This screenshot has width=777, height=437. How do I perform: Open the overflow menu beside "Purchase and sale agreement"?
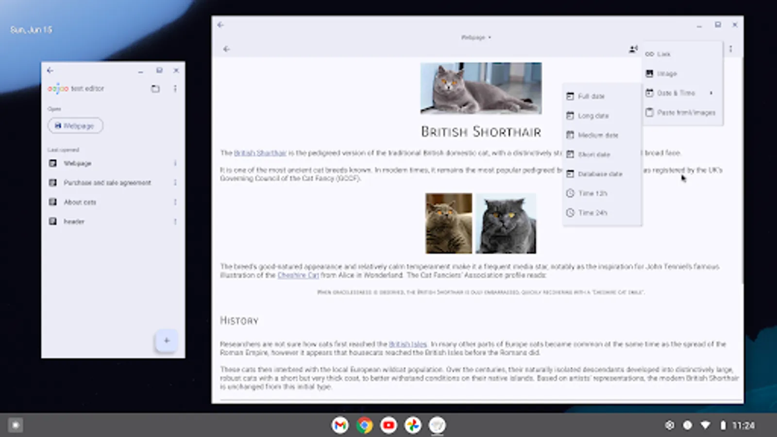click(x=176, y=183)
